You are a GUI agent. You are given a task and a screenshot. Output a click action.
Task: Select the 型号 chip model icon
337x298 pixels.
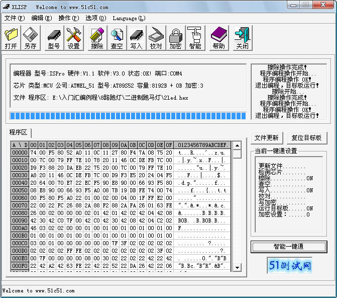point(54,38)
